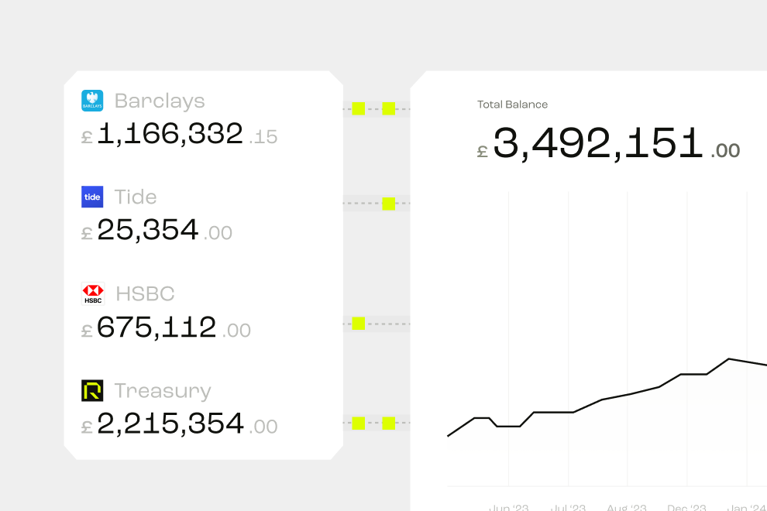Image resolution: width=767 pixels, height=511 pixels.
Task: Click the red HSBC logo icon
Action: [92, 294]
